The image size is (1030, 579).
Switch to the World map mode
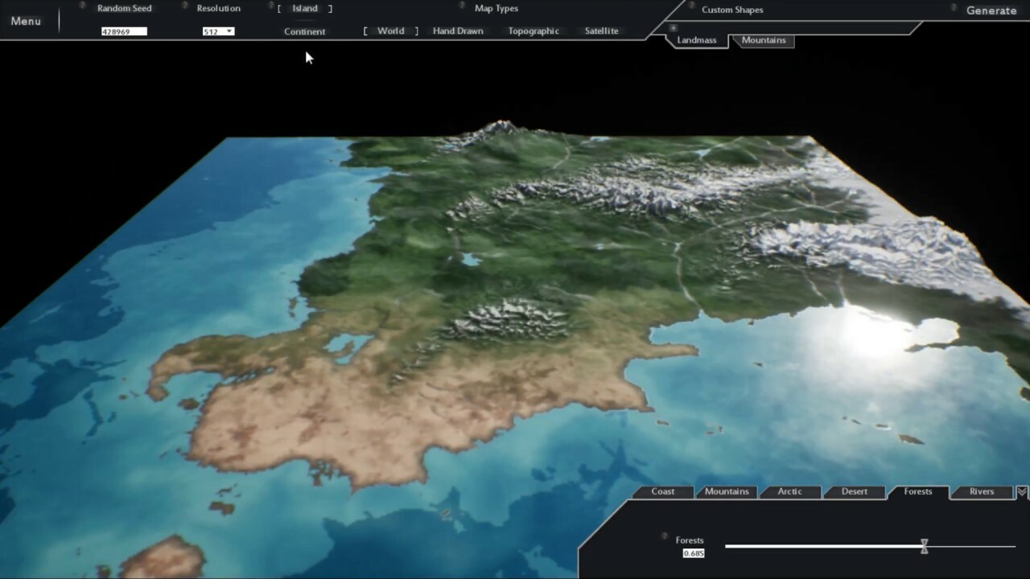click(390, 31)
